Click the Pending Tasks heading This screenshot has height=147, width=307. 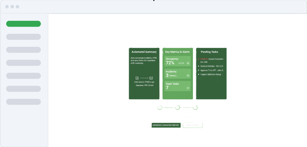[x=209, y=52]
